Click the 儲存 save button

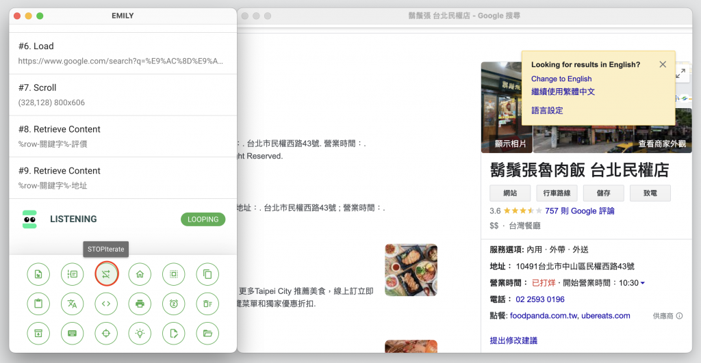pos(604,193)
